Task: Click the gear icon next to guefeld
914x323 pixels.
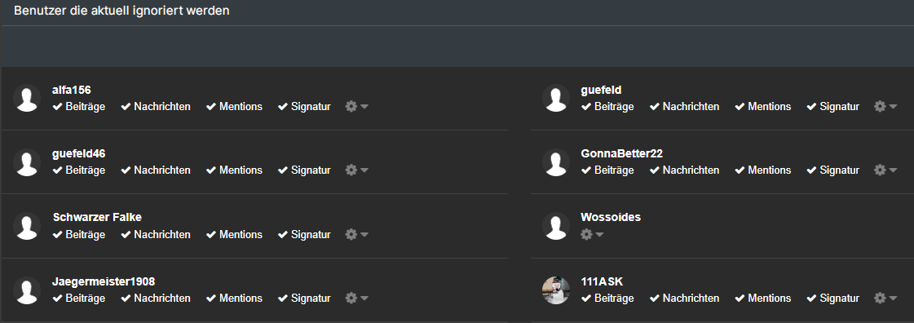Action: 880,107
